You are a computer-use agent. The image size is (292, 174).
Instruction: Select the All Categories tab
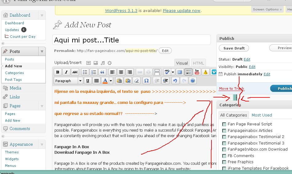pyautogui.click(x=234, y=115)
